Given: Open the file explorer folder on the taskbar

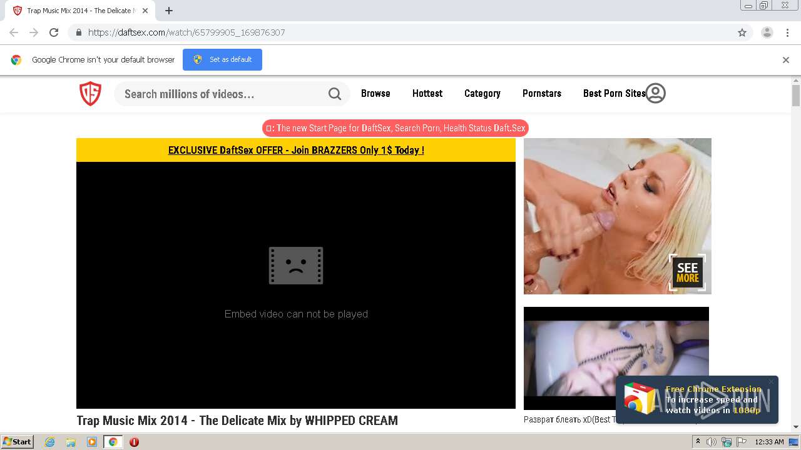Looking at the screenshot, I should (71, 442).
